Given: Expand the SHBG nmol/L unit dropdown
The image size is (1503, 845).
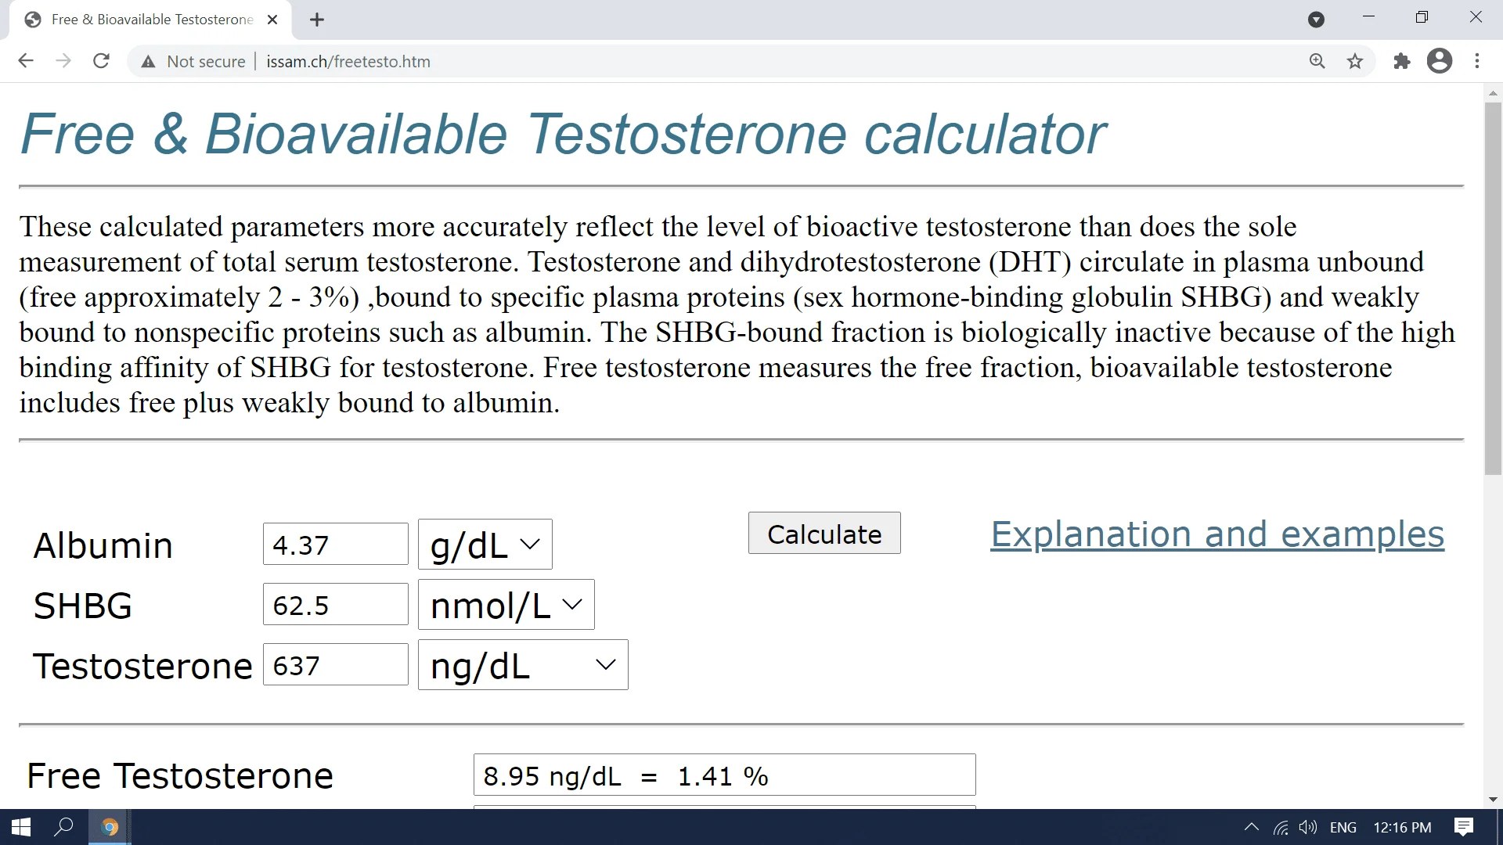Looking at the screenshot, I should coord(506,605).
